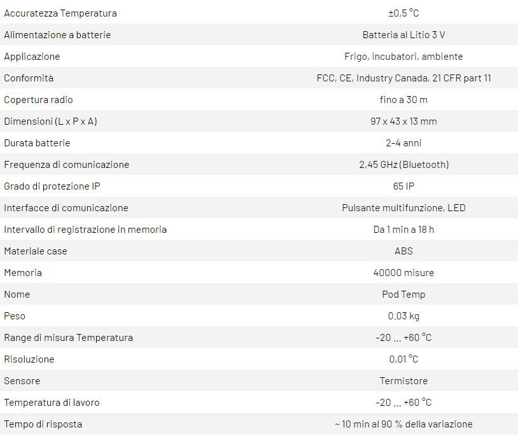518x437 pixels.
Task: Click the Da 1 min a 18 h value
Action: tap(403, 230)
